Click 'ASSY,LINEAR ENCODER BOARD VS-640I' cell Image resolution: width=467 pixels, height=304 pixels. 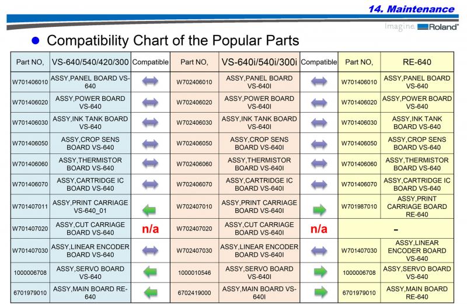pos(259,250)
